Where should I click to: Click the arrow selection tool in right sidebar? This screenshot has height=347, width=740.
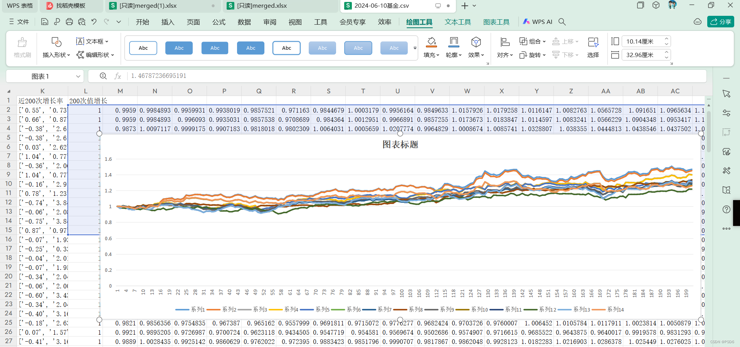pyautogui.click(x=727, y=94)
